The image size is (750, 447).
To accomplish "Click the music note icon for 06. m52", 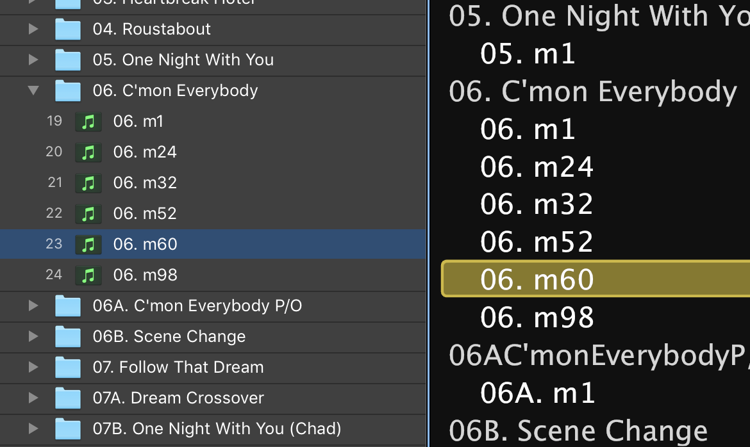I will pyautogui.click(x=88, y=213).
